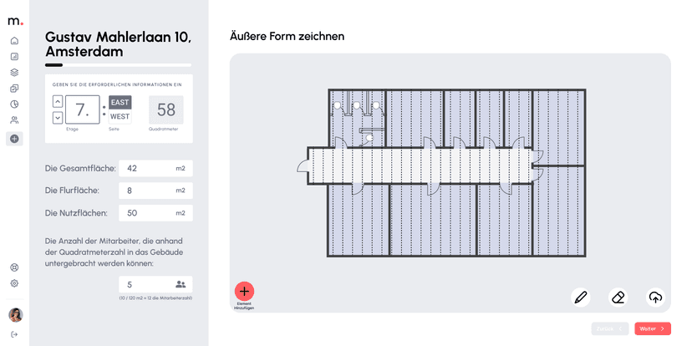The image size is (692, 346).
Task: Open the pie chart icon in sidebar
Action: 14,104
